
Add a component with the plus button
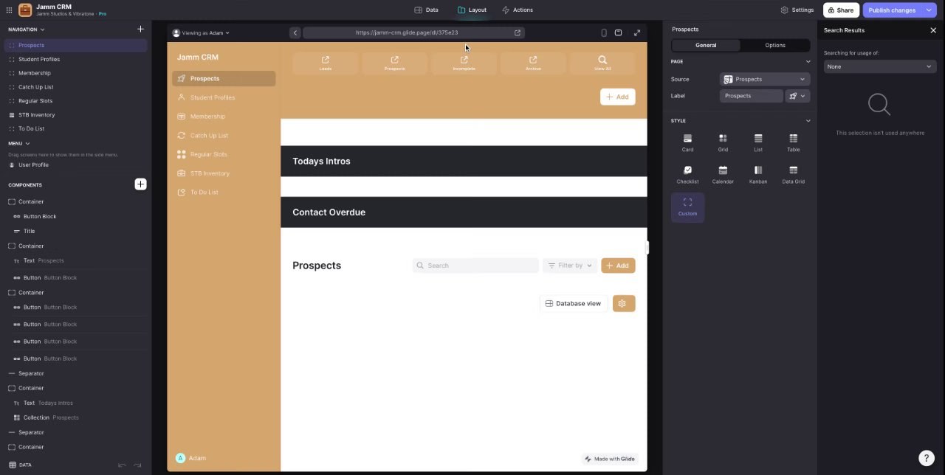point(140,184)
